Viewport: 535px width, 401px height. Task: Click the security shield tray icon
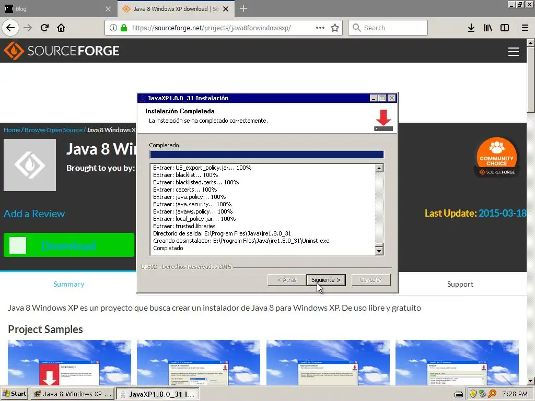click(473, 394)
